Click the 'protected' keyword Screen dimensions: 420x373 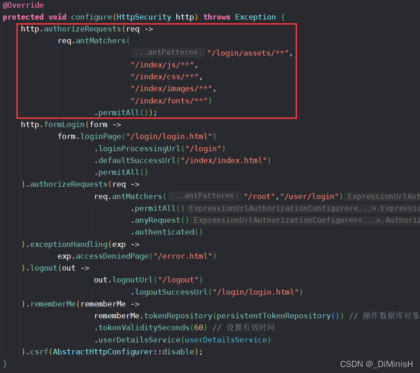[x=23, y=17]
